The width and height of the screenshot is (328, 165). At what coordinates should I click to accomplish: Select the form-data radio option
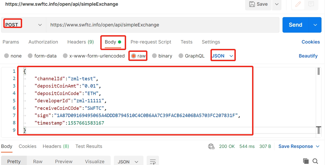pos(30,56)
